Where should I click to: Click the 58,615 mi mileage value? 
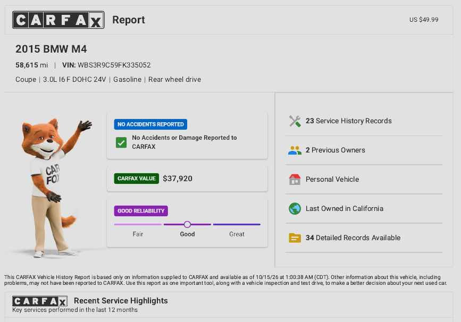31,65
